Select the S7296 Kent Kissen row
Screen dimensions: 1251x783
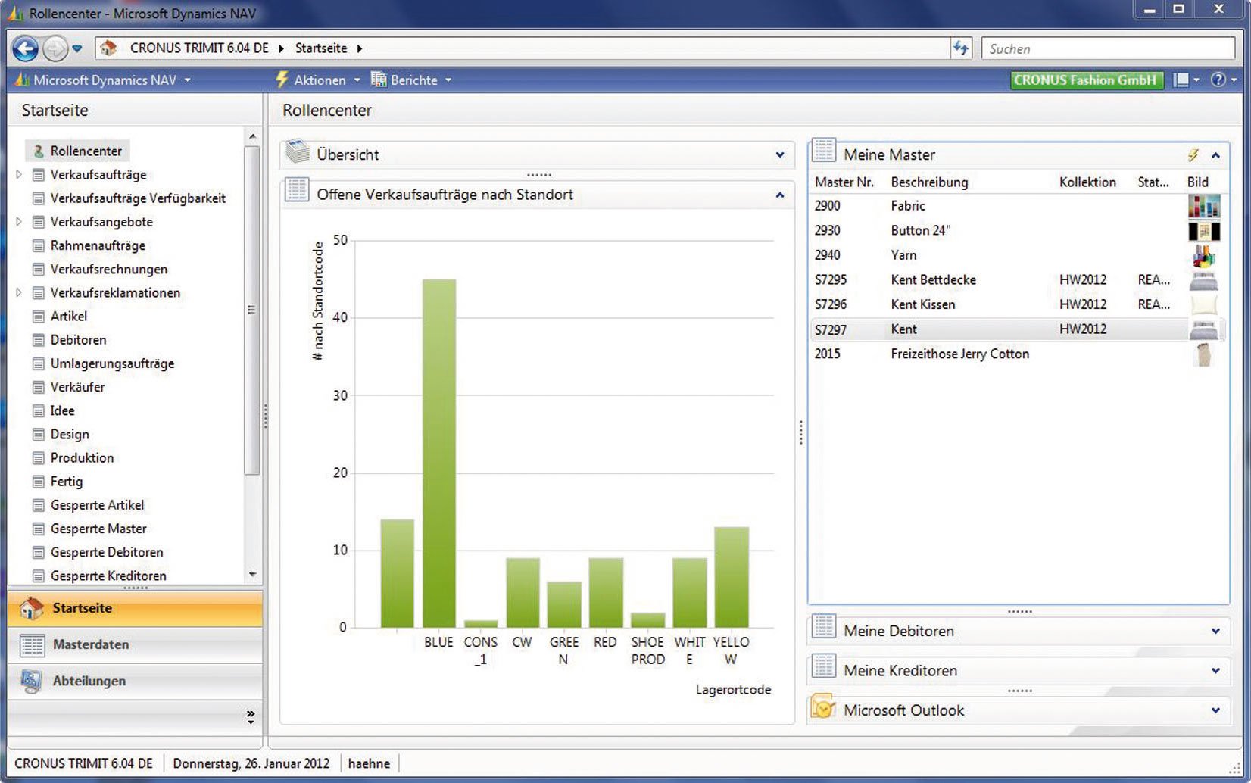1017,304
